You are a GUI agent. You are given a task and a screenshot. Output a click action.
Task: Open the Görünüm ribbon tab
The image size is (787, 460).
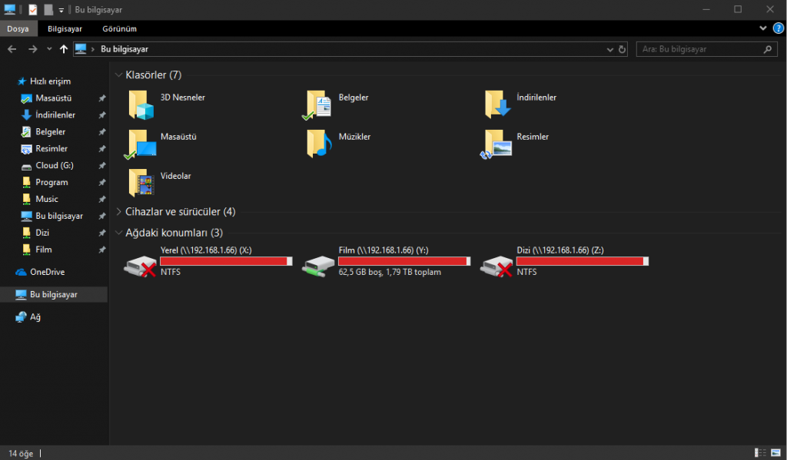[119, 28]
